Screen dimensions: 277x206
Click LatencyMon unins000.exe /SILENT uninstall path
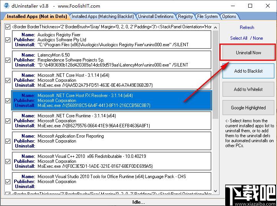click(113, 65)
